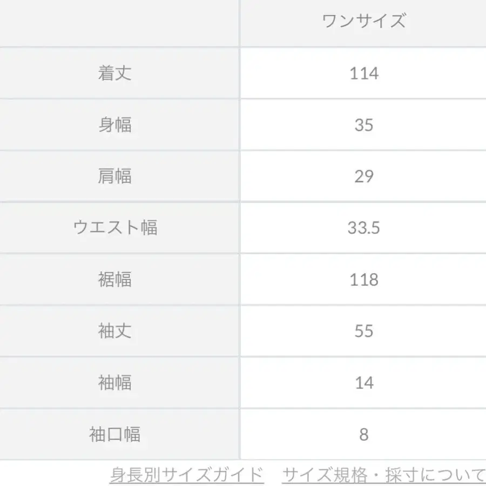The width and height of the screenshot is (486, 486).
Task: Open the サイズ規格・採寸について link
Action: click(383, 475)
